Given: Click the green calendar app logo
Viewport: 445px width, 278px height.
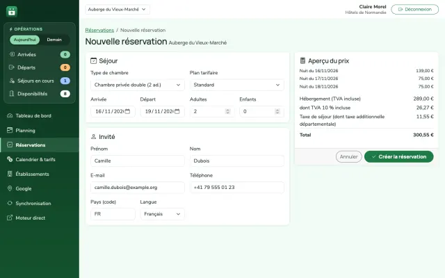Looking at the screenshot, I should point(12,12).
